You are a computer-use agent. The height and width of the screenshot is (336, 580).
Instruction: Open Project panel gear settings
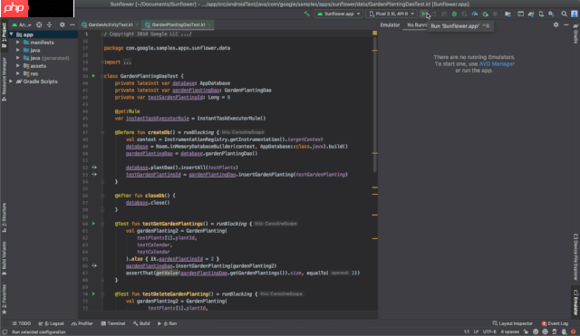coord(63,24)
